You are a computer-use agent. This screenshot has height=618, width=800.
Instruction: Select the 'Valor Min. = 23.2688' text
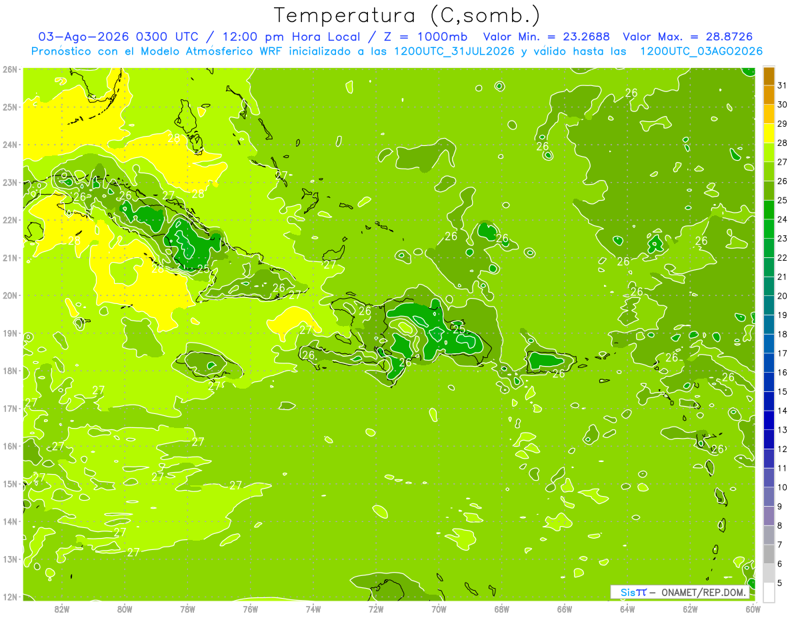point(546,37)
